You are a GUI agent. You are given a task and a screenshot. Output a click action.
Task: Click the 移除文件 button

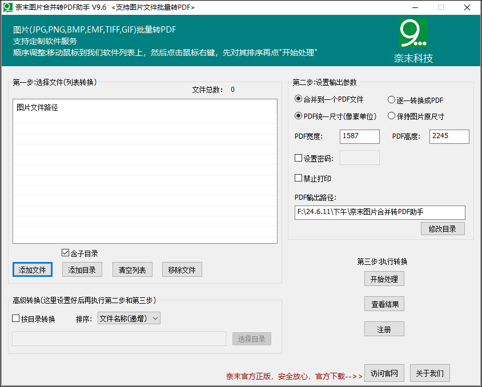[182, 270]
